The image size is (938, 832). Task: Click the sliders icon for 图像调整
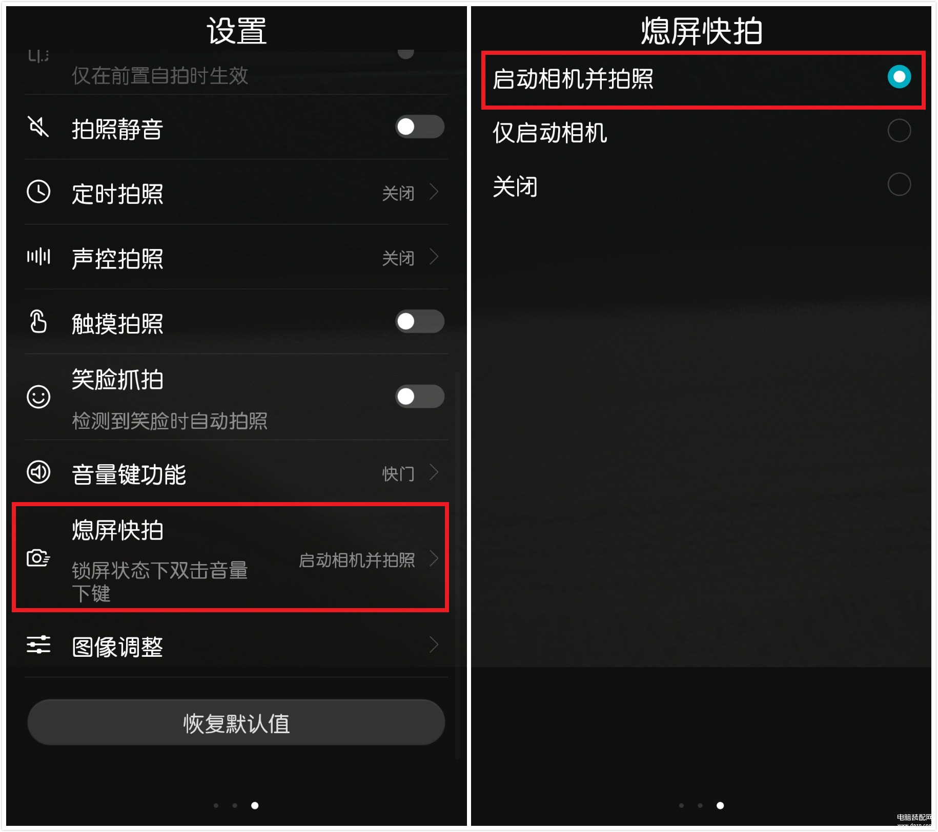tap(38, 644)
